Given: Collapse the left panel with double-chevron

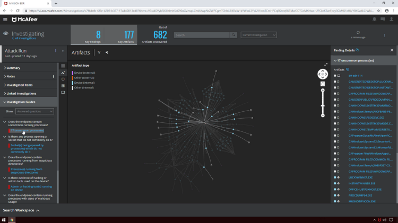Looking at the screenshot, I should pyautogui.click(x=63, y=51).
